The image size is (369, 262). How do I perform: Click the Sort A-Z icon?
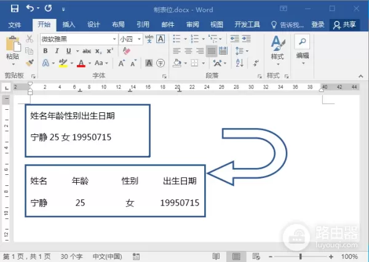[x=239, y=63]
